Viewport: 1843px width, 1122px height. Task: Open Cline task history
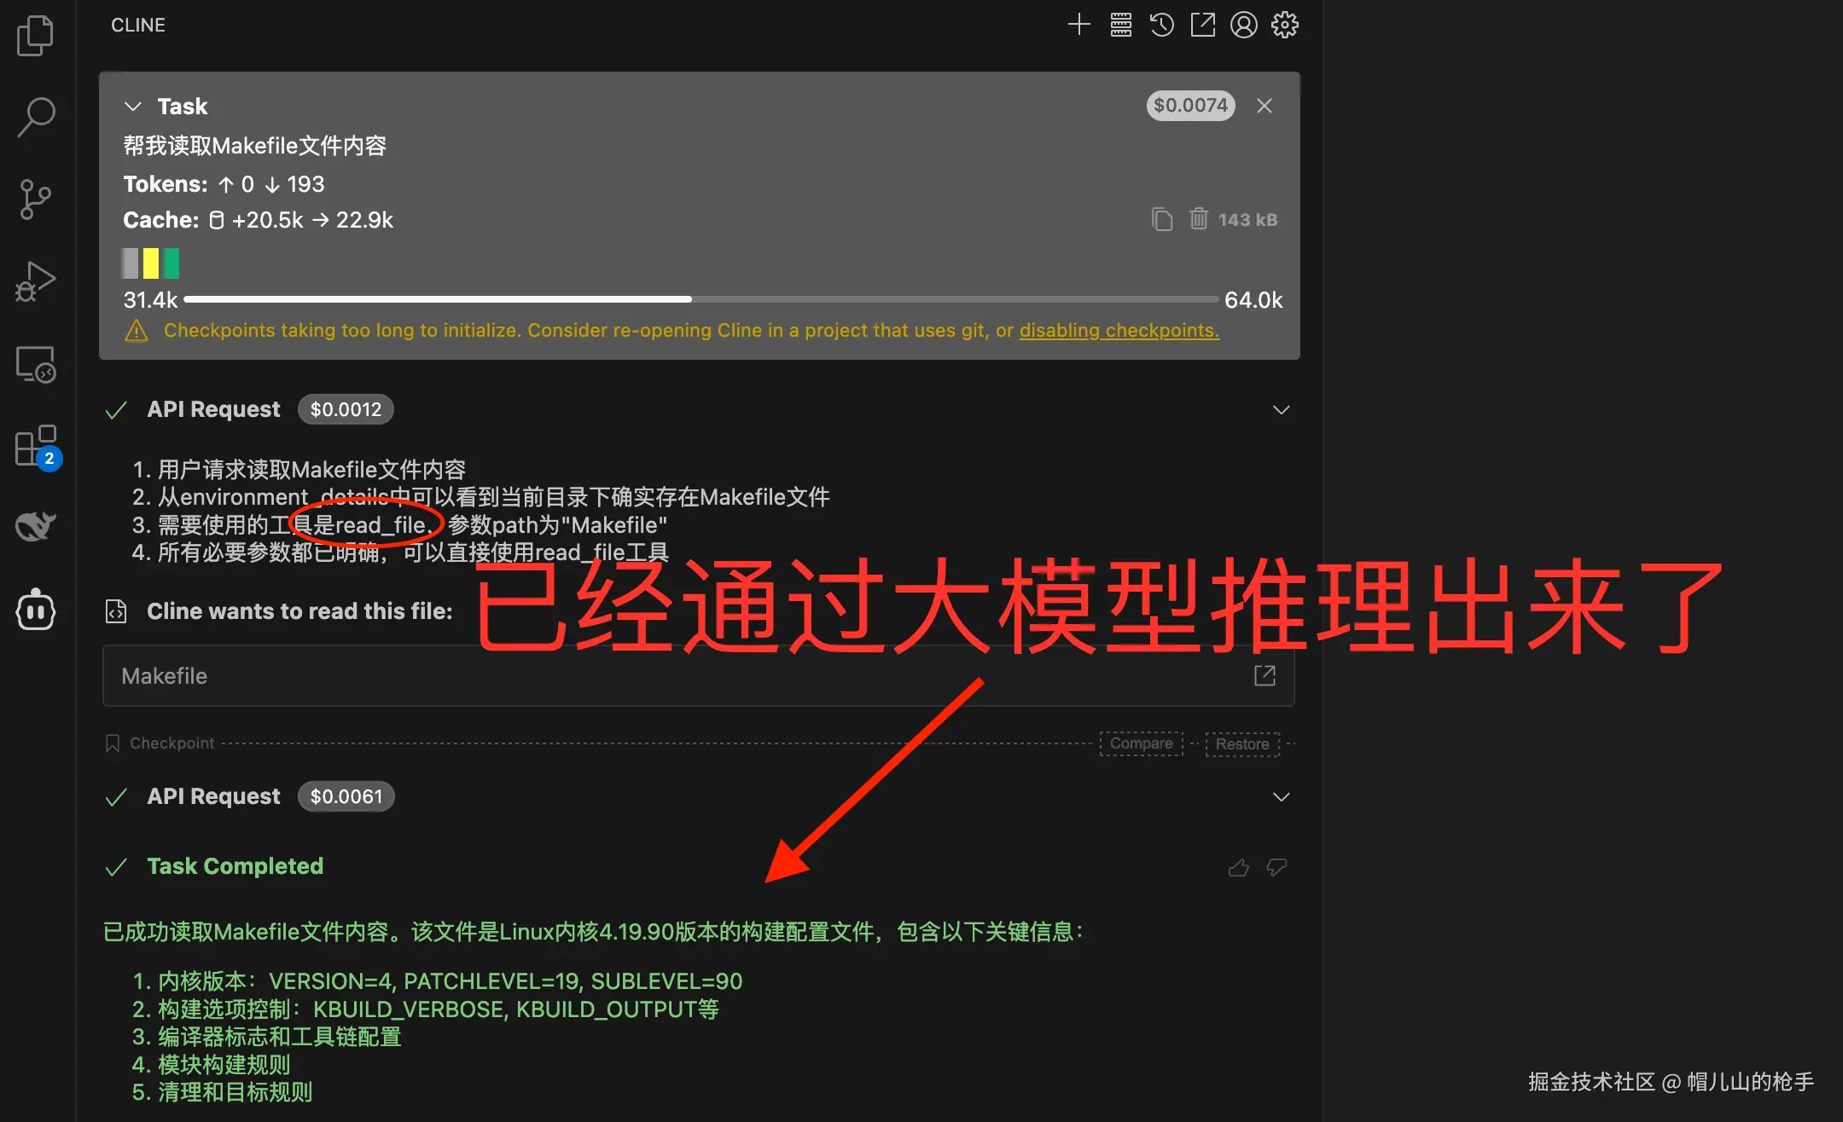pyautogui.click(x=1161, y=25)
